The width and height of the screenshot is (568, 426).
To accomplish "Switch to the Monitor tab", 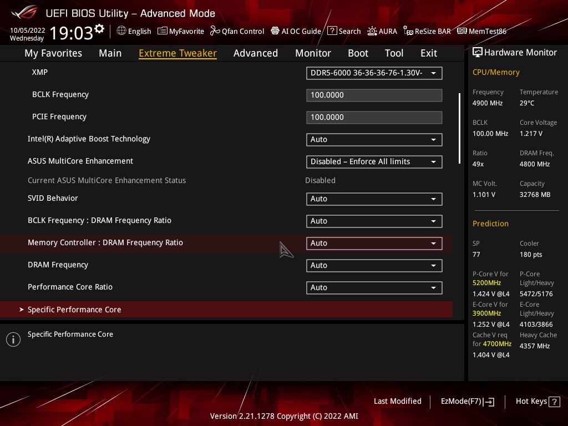I will tap(313, 53).
